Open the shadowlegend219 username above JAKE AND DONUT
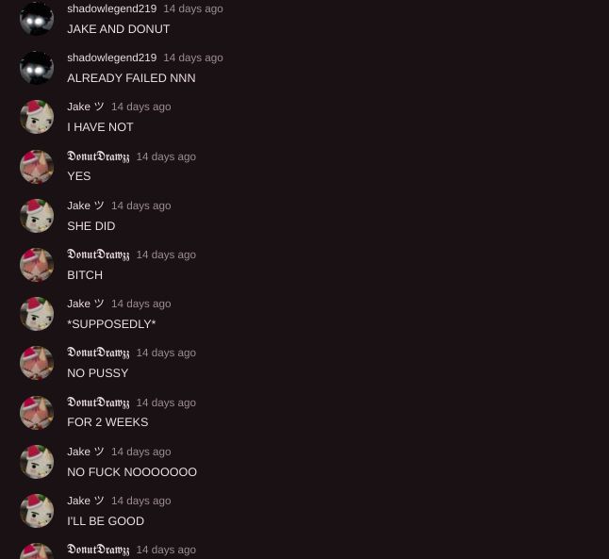Screen dimensions: 609x559 pos(112,8)
